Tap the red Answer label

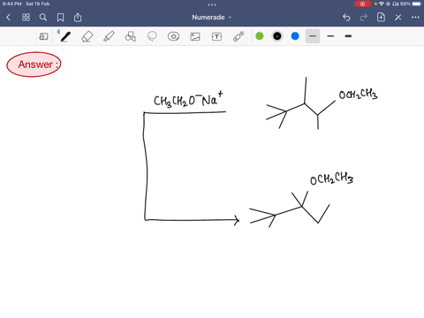point(34,64)
